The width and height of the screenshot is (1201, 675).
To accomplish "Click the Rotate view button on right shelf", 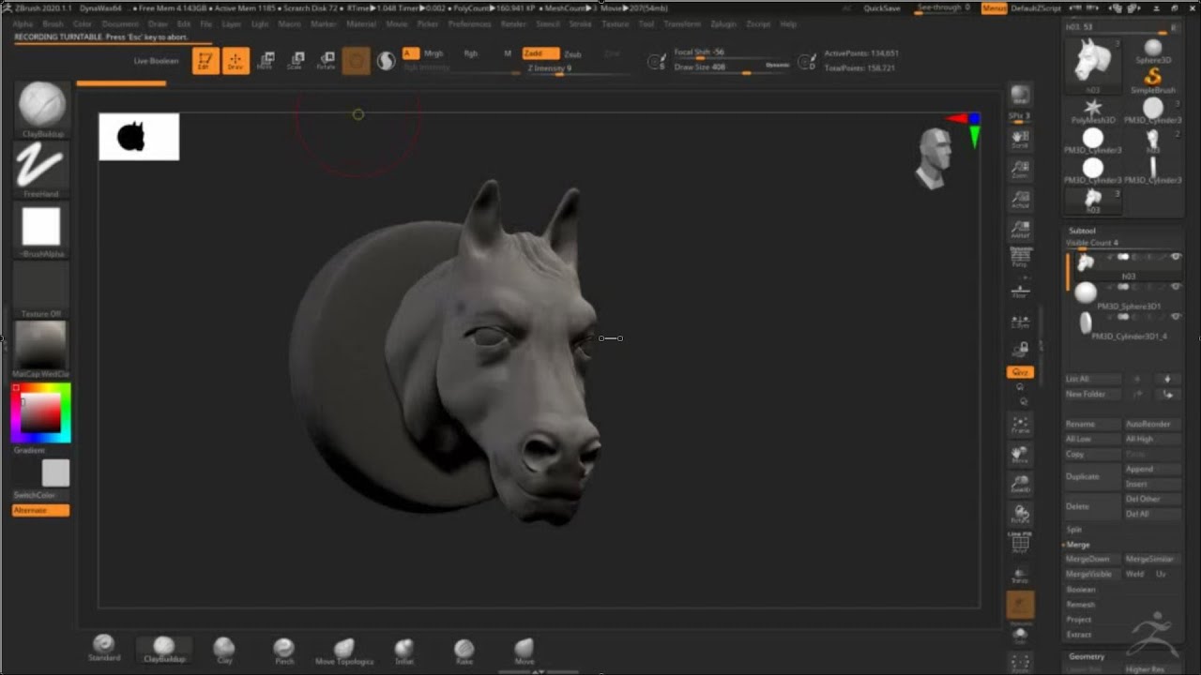I will (x=1020, y=514).
